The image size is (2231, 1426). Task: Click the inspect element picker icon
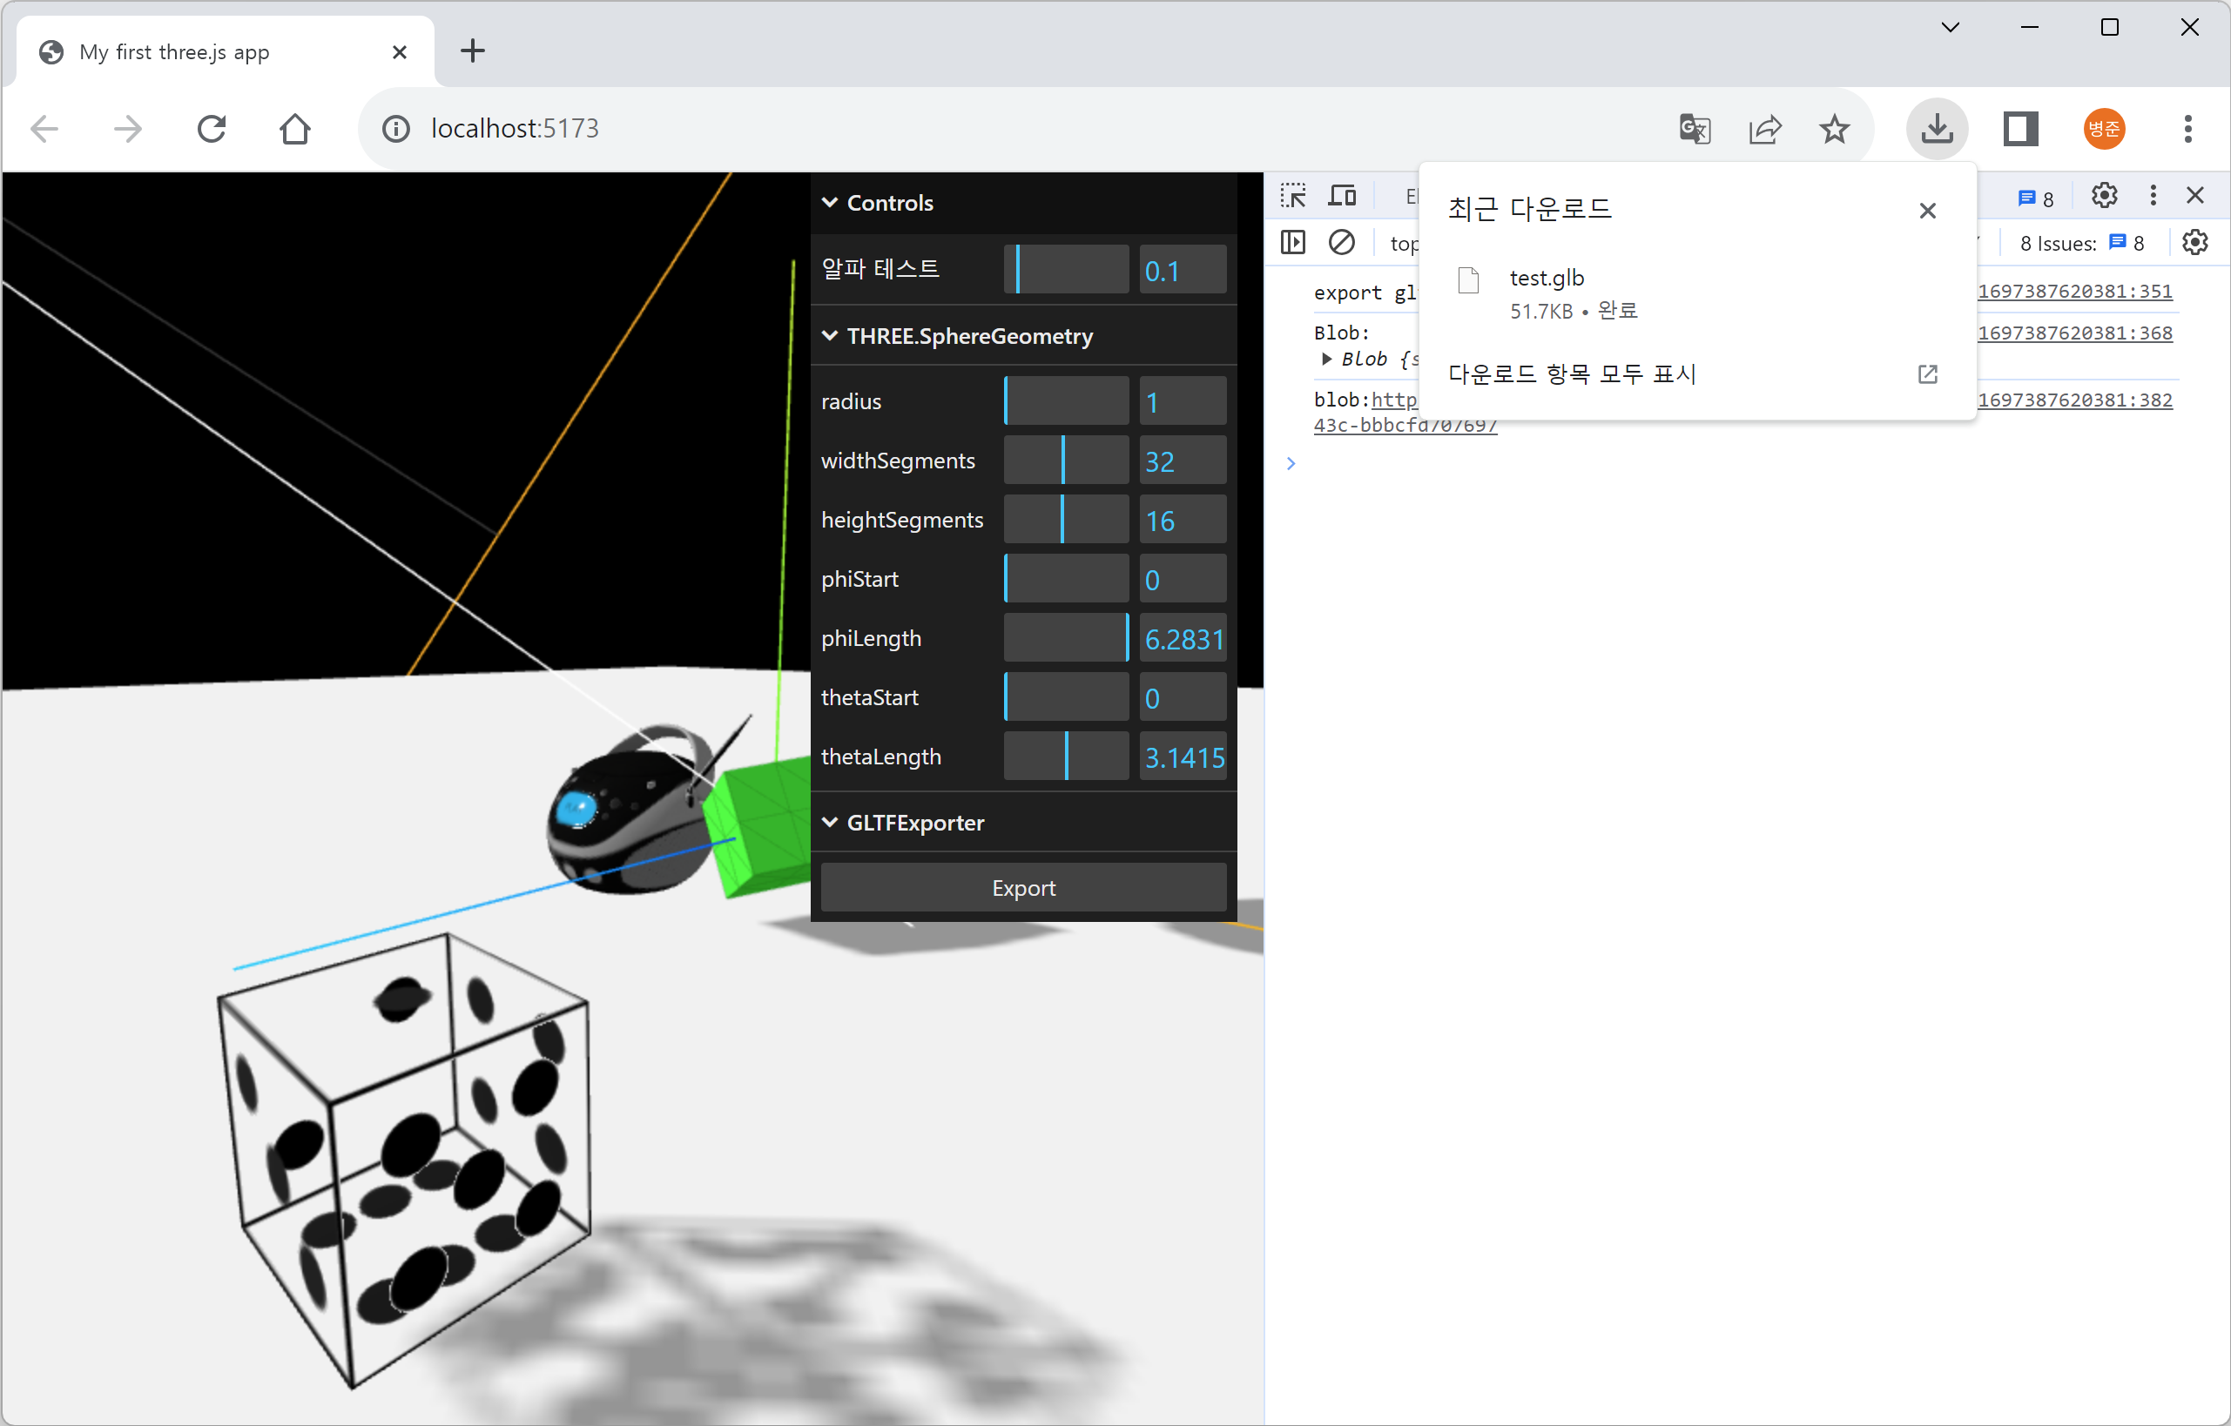(x=1293, y=195)
